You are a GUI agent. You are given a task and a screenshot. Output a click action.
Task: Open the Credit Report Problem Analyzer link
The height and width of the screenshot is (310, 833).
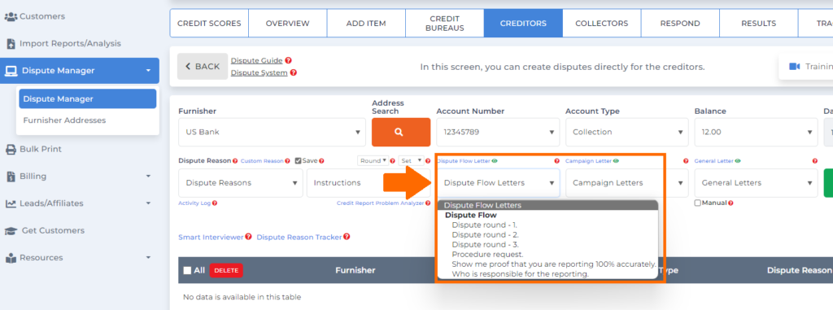[380, 203]
